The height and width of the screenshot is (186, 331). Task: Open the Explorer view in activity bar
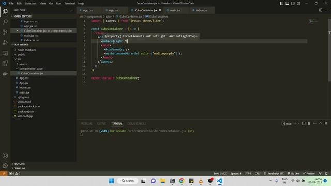5,11
